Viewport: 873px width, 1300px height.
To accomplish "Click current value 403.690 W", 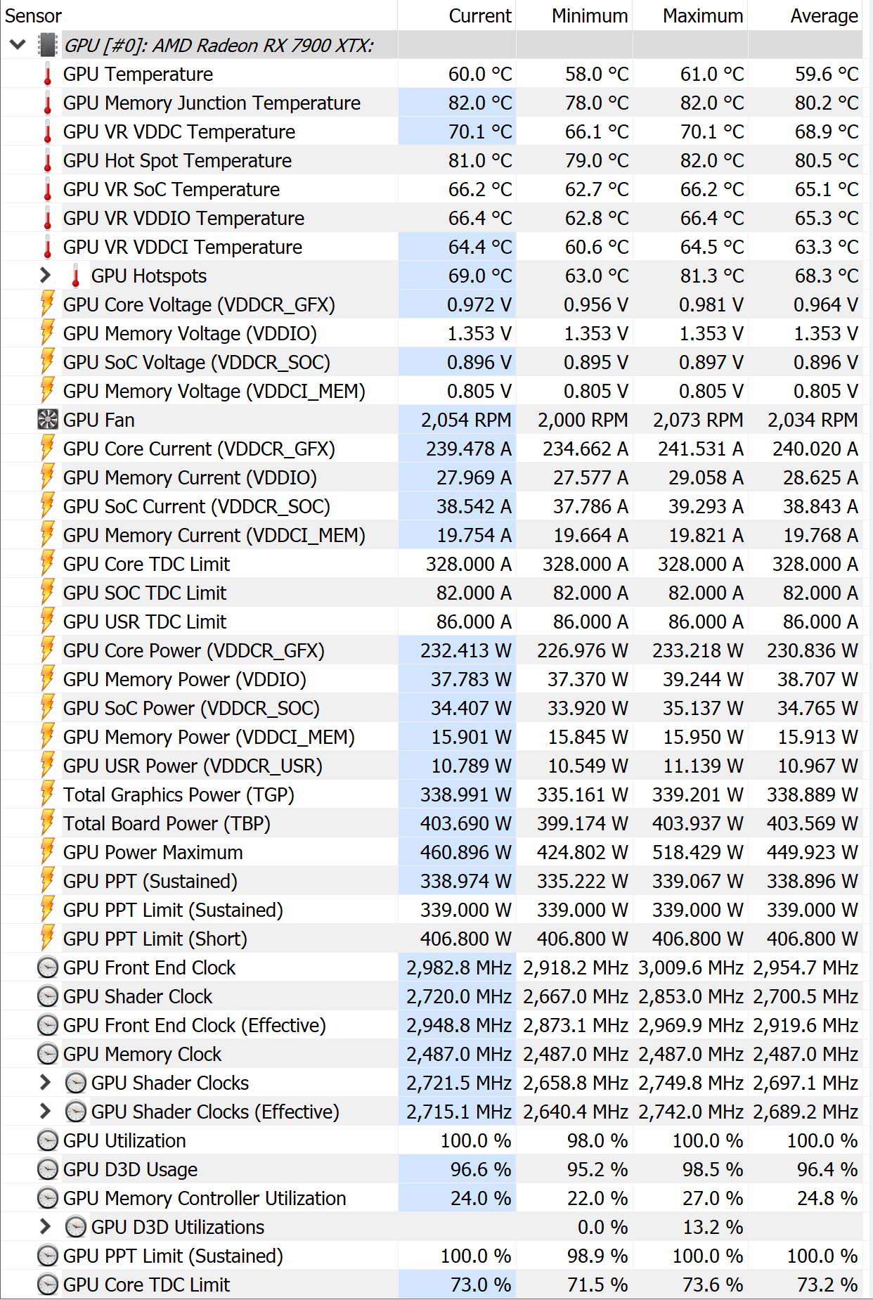I will click(x=466, y=823).
